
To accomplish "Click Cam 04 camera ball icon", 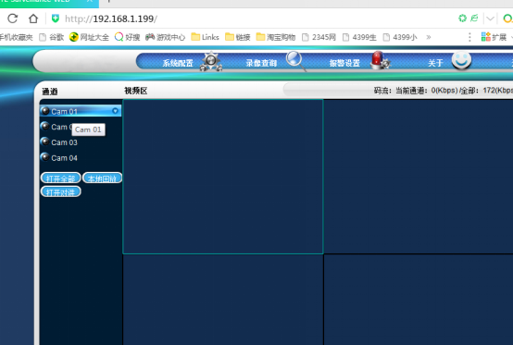I will [x=44, y=157].
